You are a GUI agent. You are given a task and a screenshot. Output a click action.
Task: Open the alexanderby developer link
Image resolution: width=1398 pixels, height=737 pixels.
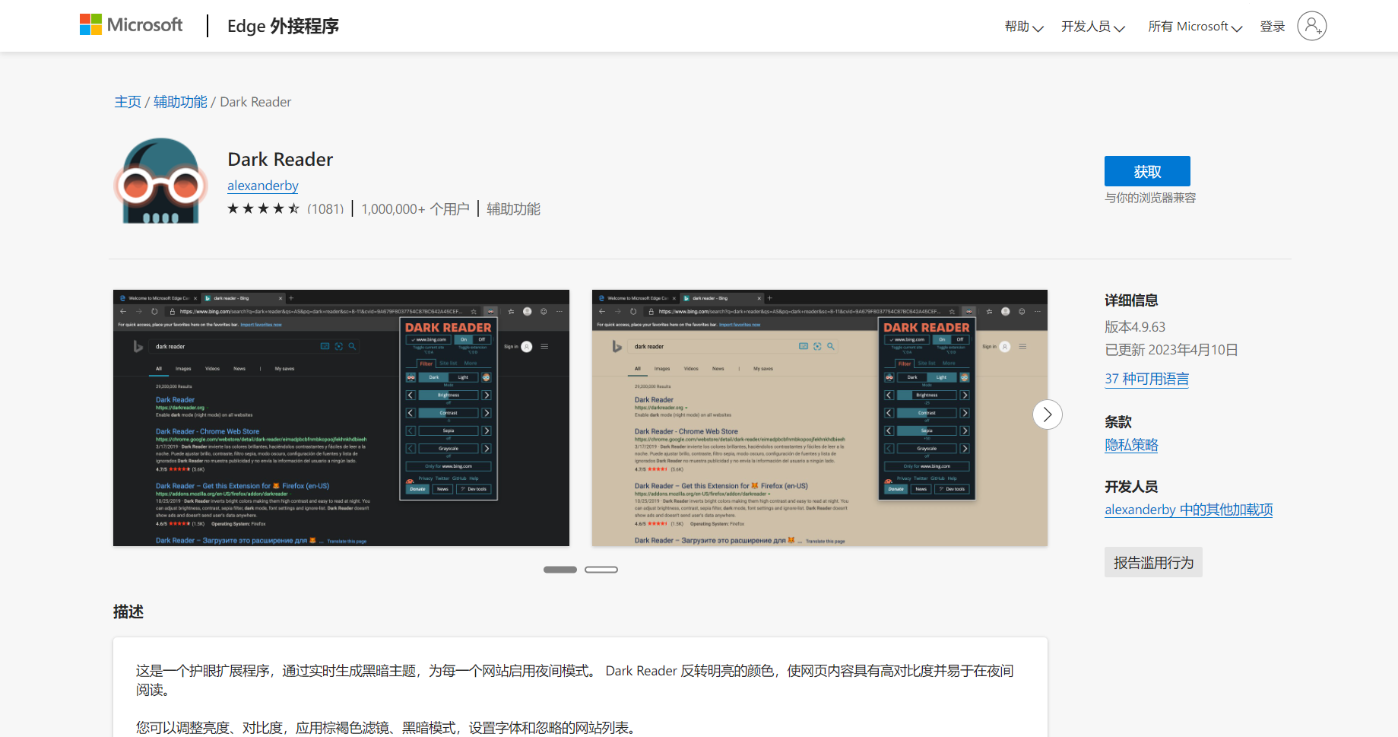[262, 186]
